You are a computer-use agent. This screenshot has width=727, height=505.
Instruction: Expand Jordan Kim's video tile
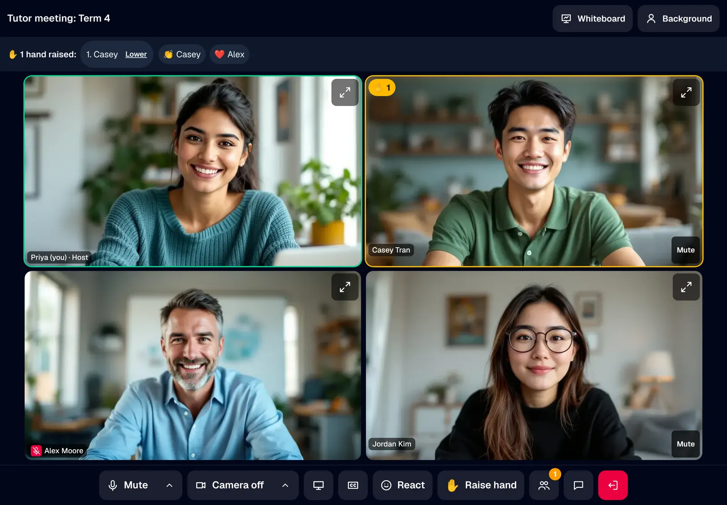(x=686, y=287)
